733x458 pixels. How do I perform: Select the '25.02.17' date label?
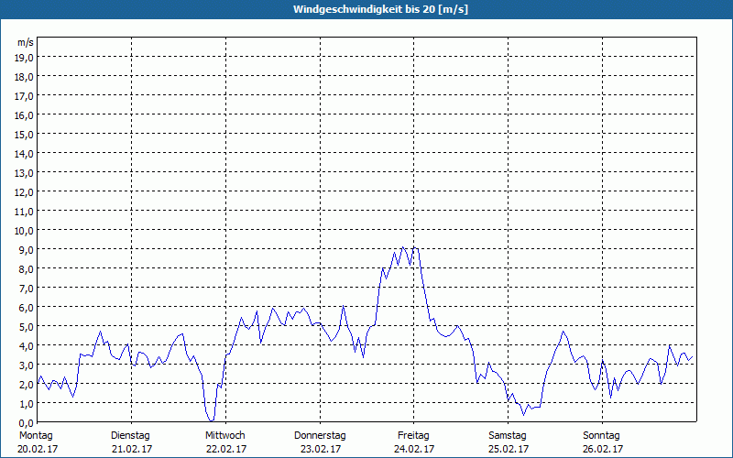[x=509, y=449]
